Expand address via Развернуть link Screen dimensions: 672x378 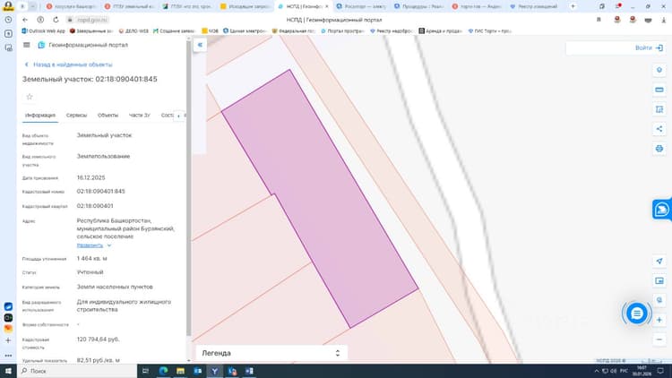point(90,245)
